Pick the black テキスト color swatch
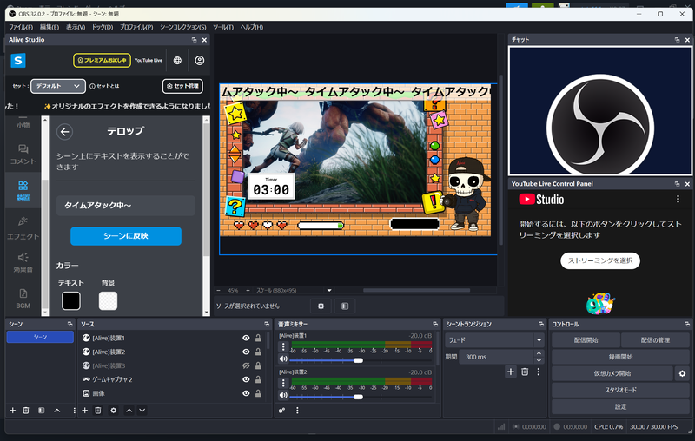The height and width of the screenshot is (441, 695). click(71, 301)
